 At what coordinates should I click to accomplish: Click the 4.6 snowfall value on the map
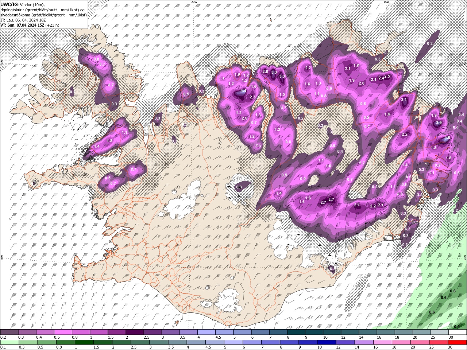tap(447, 139)
